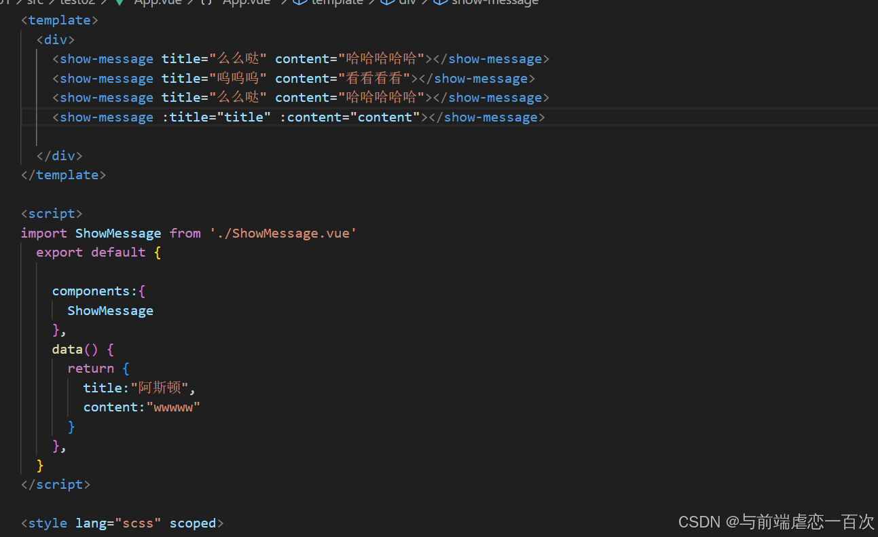Click the lang="scss" attribute
The width and height of the screenshot is (878, 537).
pyautogui.click(x=118, y=523)
